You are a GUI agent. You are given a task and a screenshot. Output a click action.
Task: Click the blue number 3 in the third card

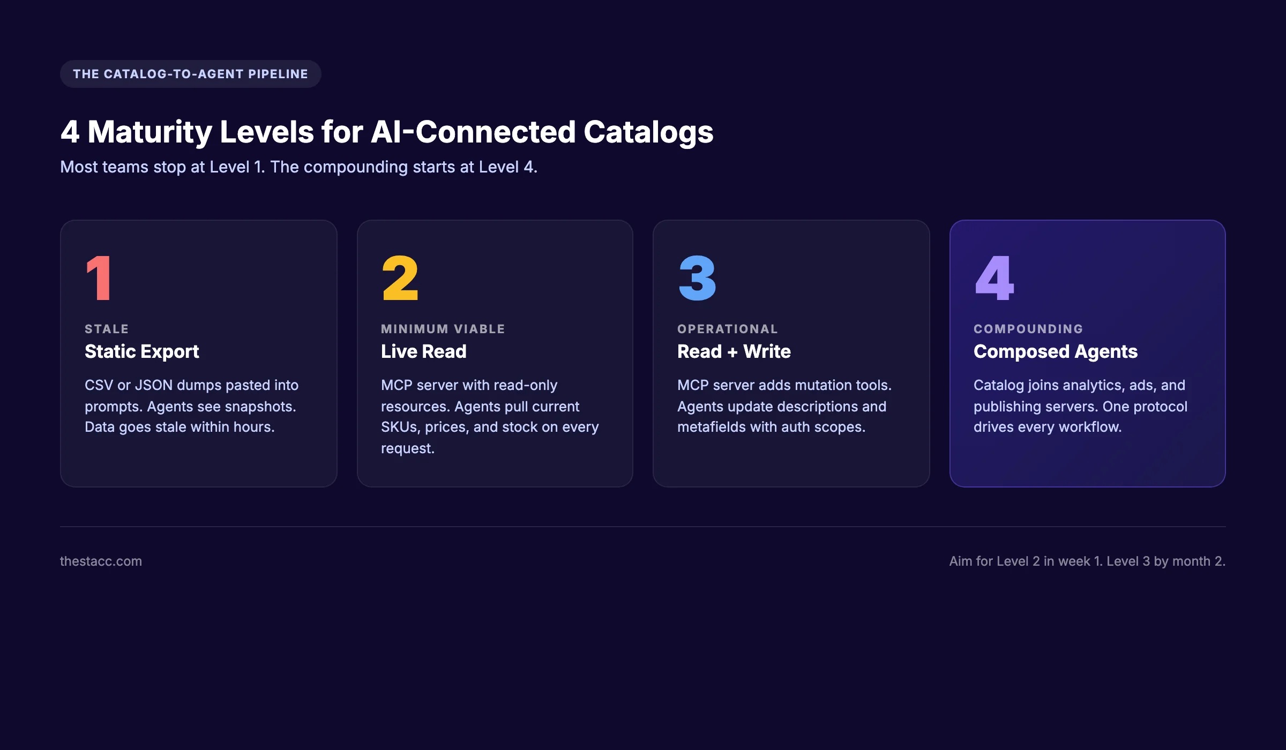click(x=697, y=277)
